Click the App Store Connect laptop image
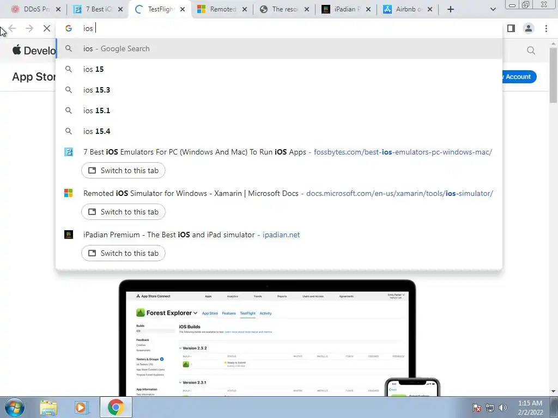Screen dimensions: 558x418 (x=267, y=337)
